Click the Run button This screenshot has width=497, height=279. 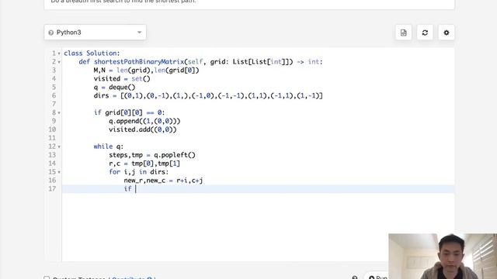[379, 277]
